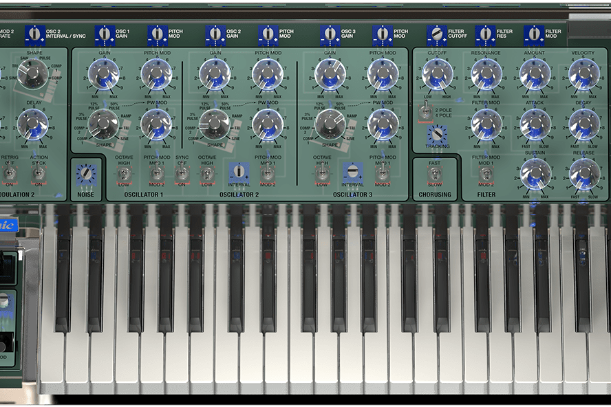This screenshot has height=407, width=611.
Task: Click the envelope Sustain knob
Action: click(x=535, y=174)
